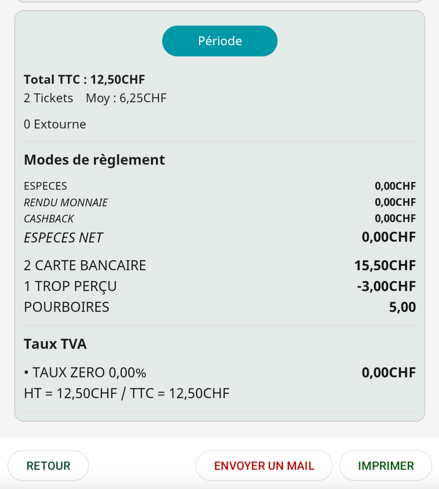Click the Modes de règlement heading

[94, 160]
